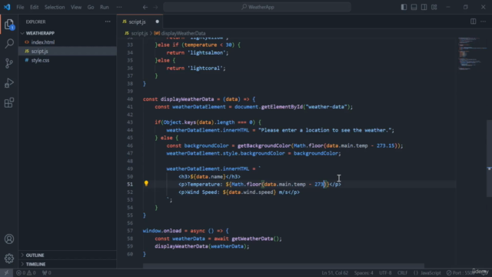Change indentation via Spaces: 4
492x277 pixels.
364,272
